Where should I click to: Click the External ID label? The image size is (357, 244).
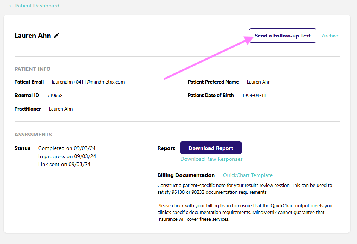tap(27, 96)
